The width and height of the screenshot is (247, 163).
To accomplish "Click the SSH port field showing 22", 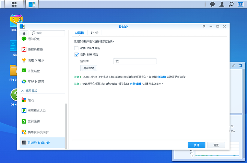I will point(135,61).
